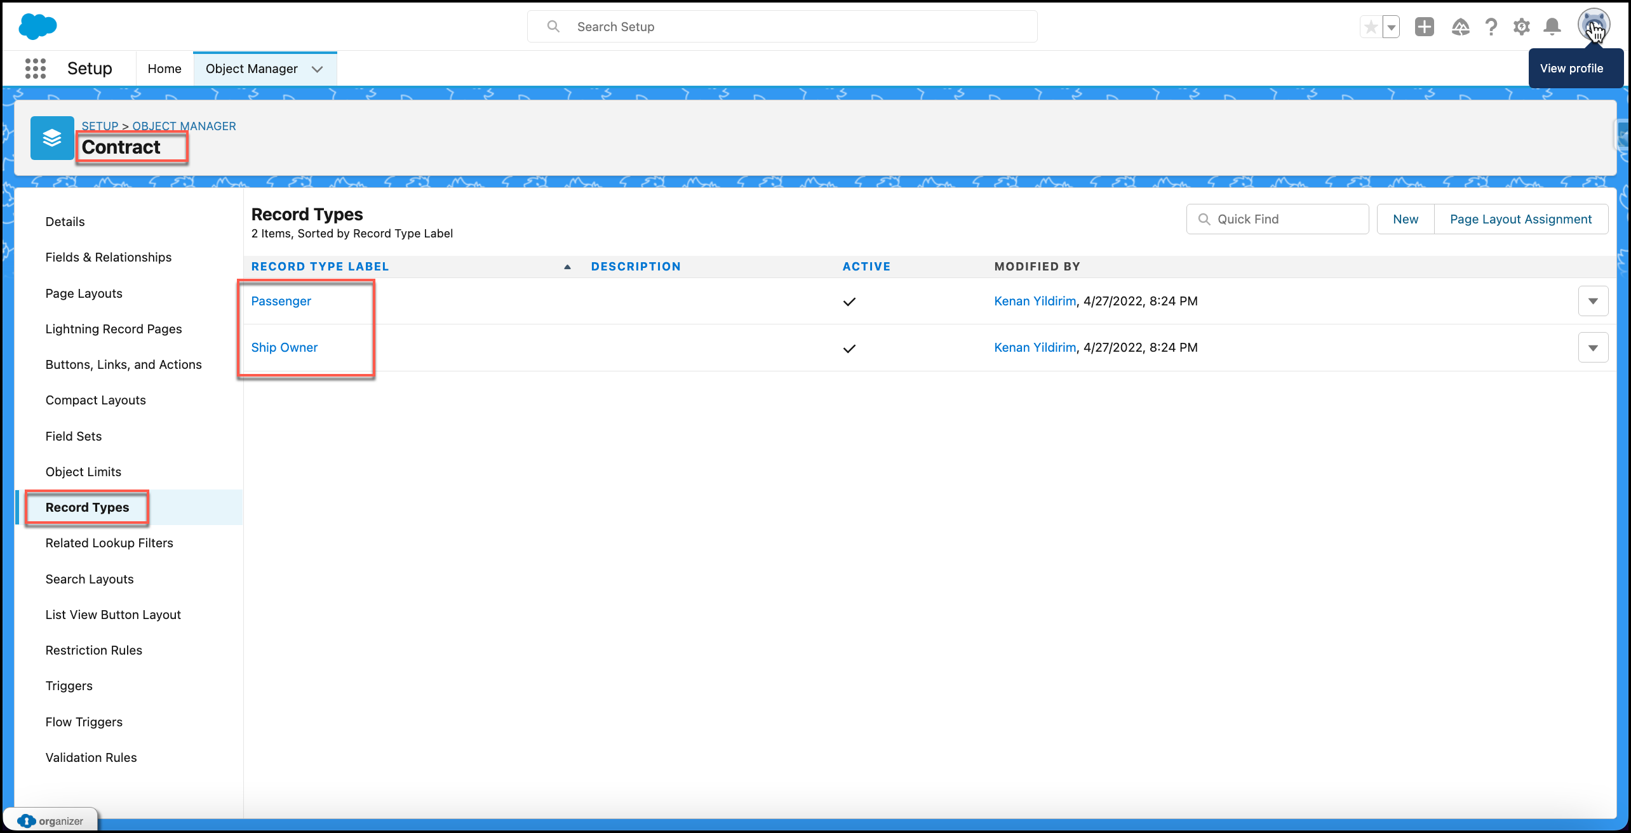Screen dimensions: 1631x833
Task: Select Details in the sidebar
Action: point(65,222)
